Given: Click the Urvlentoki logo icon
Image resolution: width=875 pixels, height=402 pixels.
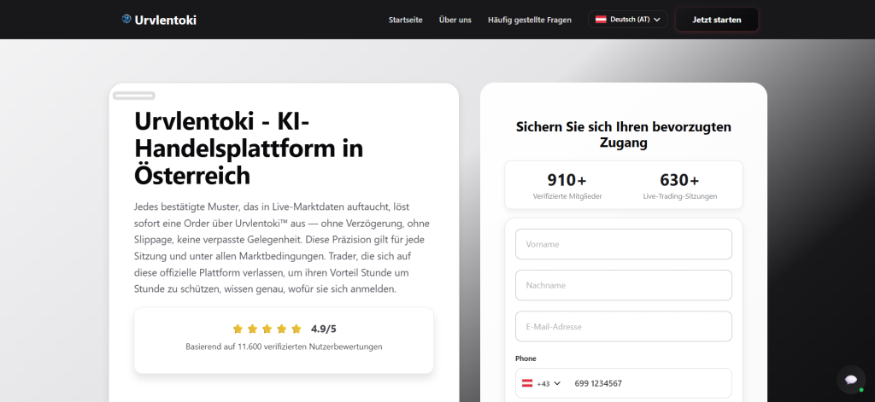Looking at the screenshot, I should [x=126, y=19].
